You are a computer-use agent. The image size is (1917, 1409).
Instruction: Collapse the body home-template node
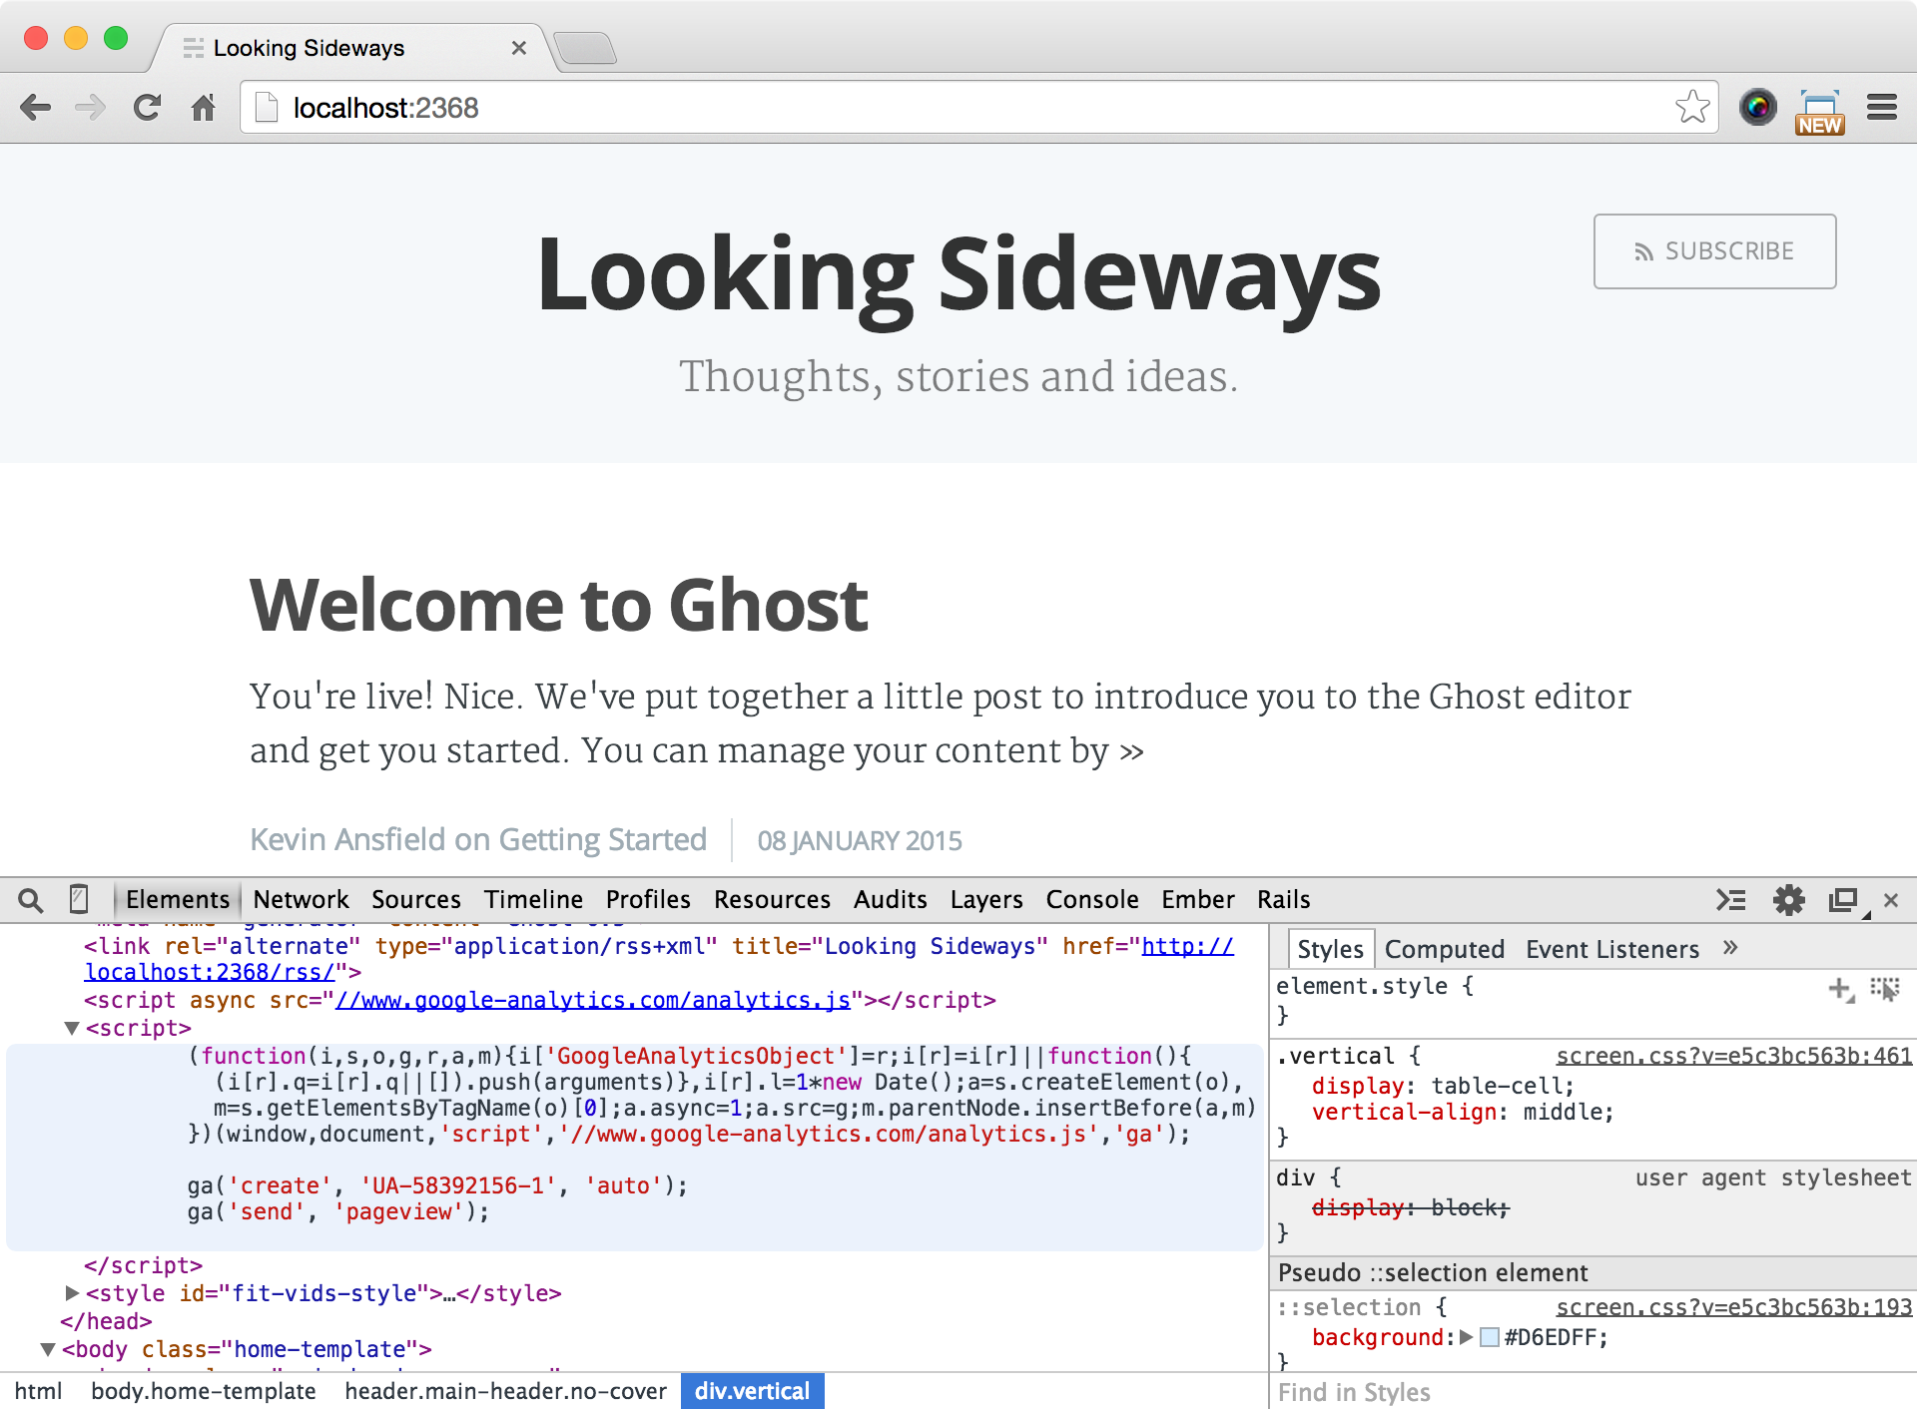pos(47,1349)
